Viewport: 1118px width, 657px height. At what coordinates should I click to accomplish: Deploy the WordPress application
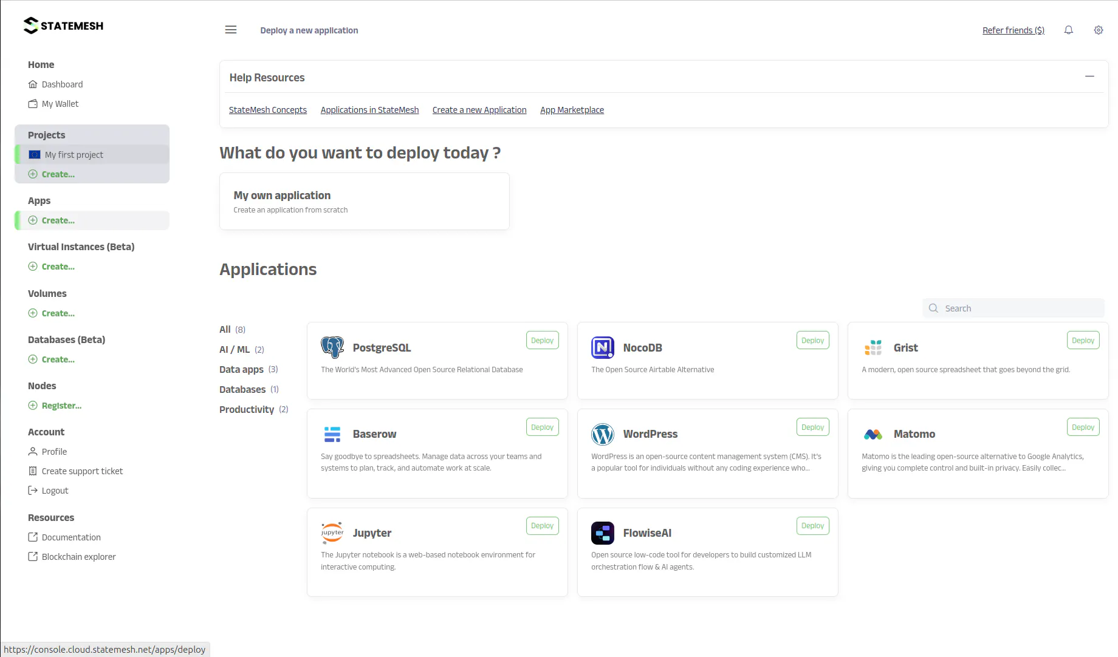pos(812,427)
